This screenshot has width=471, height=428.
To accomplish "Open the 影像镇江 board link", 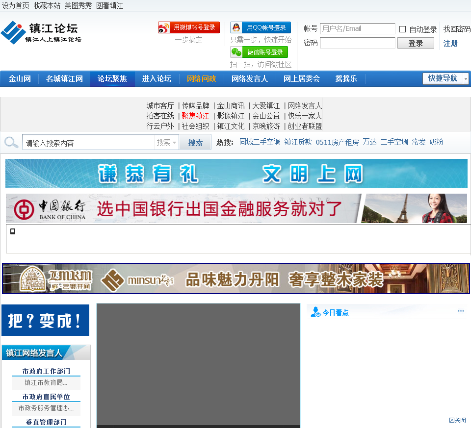I will point(231,116).
